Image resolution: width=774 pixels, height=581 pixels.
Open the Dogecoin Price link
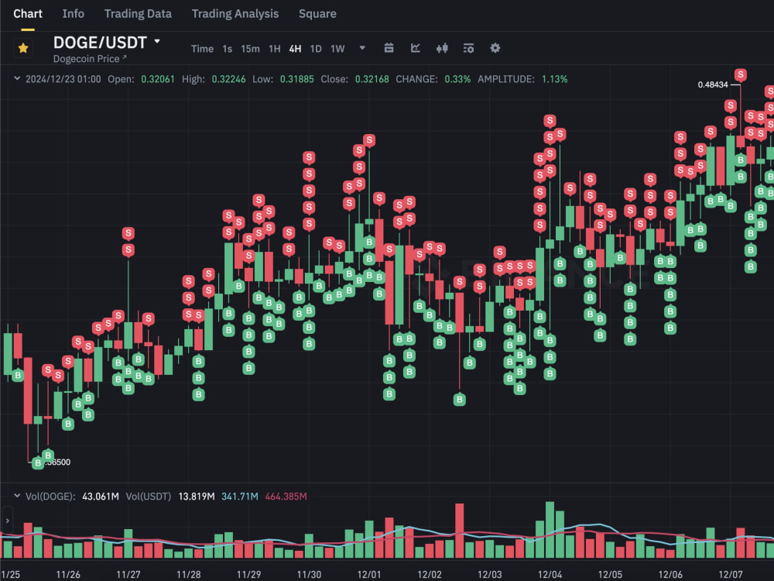point(90,59)
